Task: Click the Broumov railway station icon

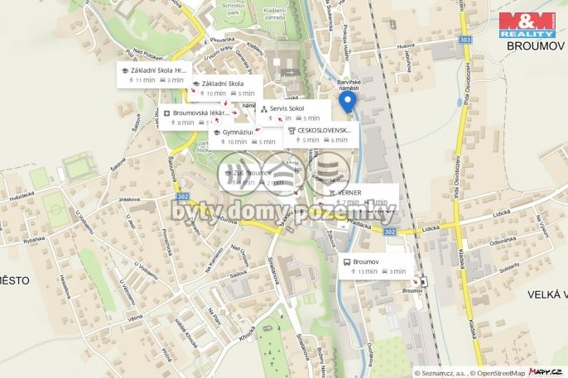Action: pos(424,281)
